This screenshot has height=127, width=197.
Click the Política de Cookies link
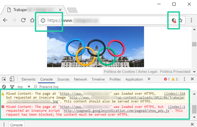click(x=119, y=71)
